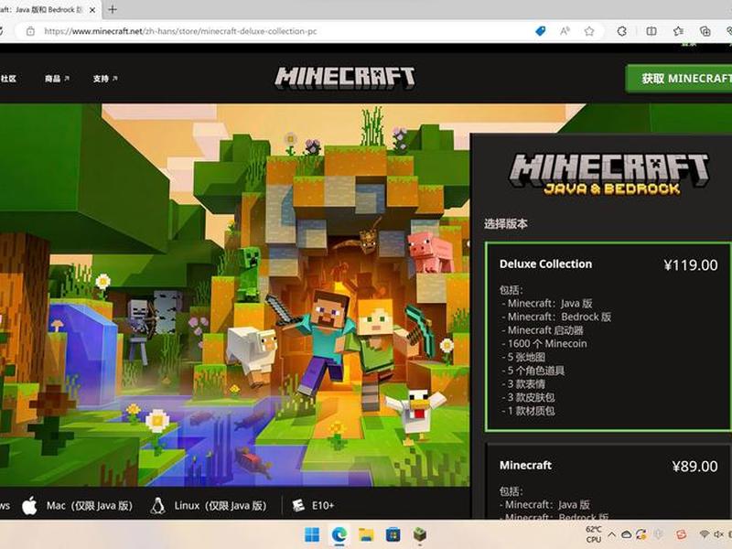Click the OneDrive cloud tray icon
Viewport: 732px width, 549px height.
point(626,534)
